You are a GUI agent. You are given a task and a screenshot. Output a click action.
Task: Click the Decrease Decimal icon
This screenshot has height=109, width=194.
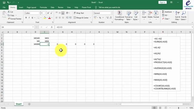[x=111, y=18]
